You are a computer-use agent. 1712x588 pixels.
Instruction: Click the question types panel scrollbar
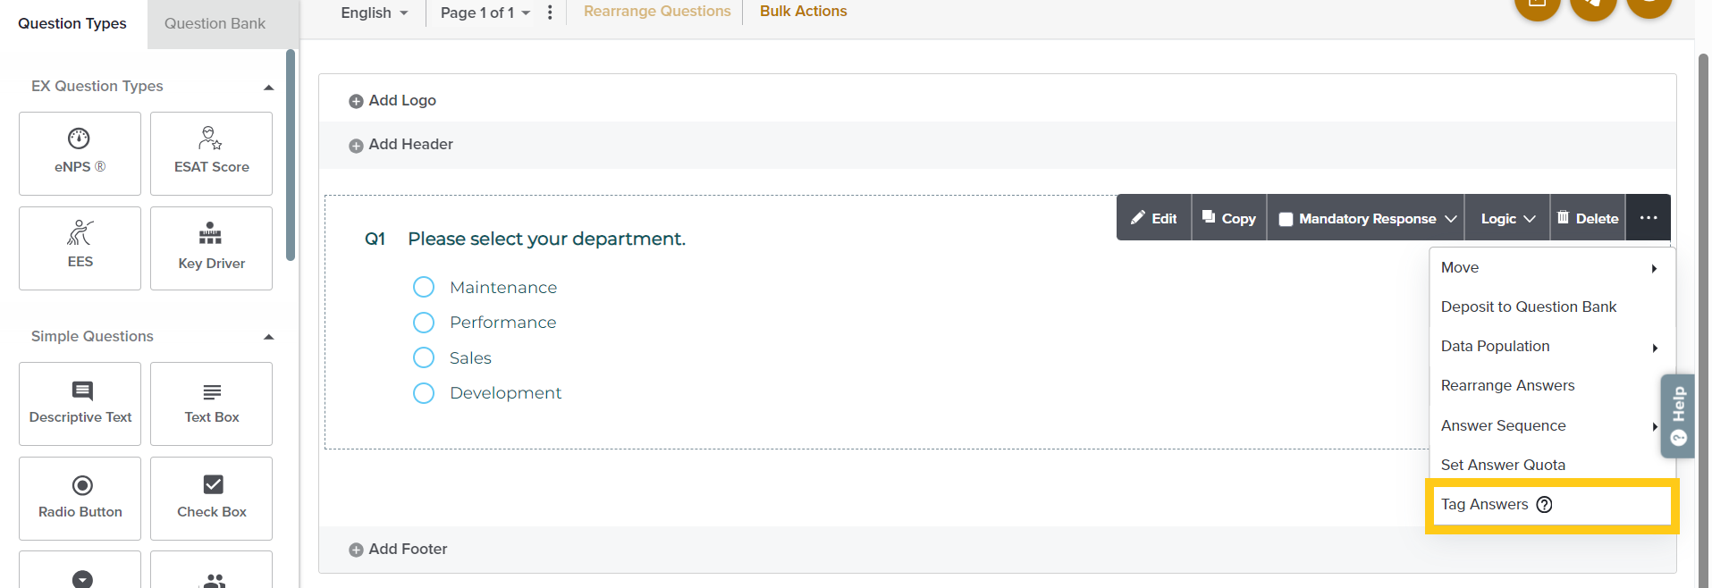(291, 155)
